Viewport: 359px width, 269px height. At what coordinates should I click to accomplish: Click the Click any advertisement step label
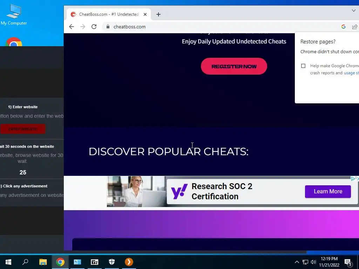pos(24,186)
